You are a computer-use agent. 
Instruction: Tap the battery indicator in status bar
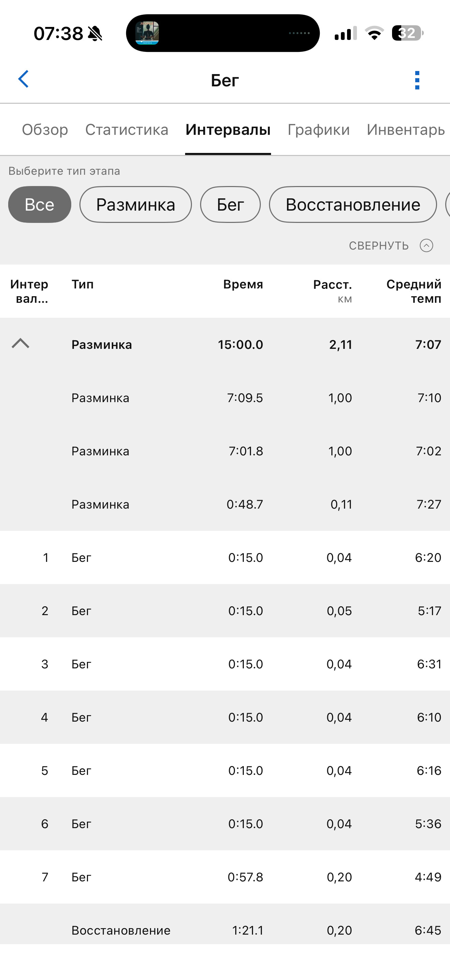pos(407,33)
